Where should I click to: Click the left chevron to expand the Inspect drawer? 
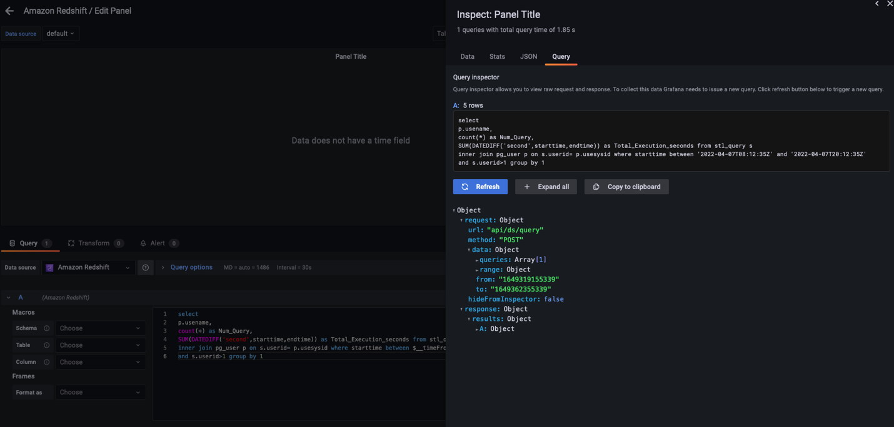877,4
